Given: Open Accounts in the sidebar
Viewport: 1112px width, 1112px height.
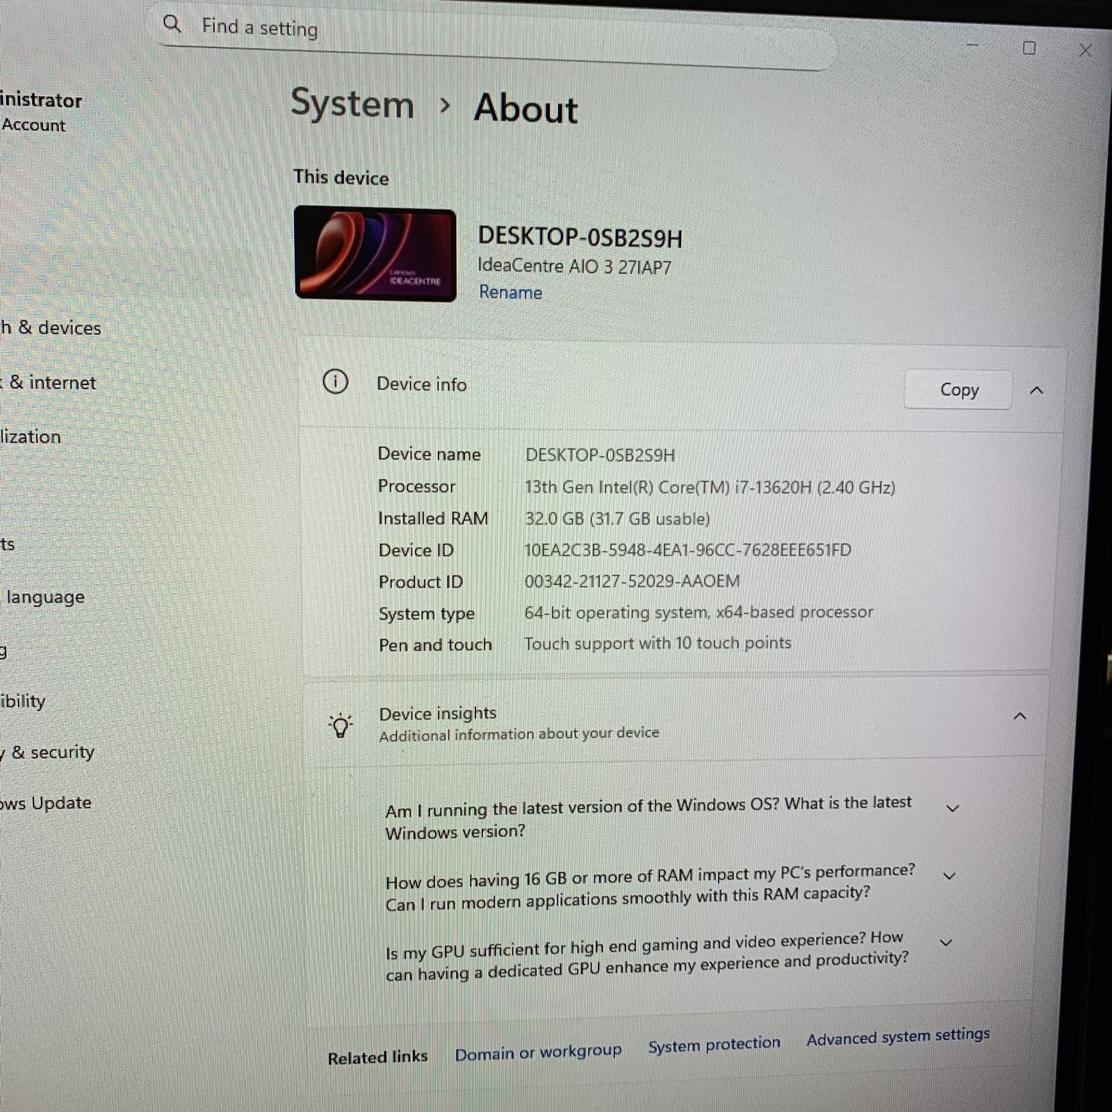Looking at the screenshot, I should pyautogui.click(x=8, y=543).
